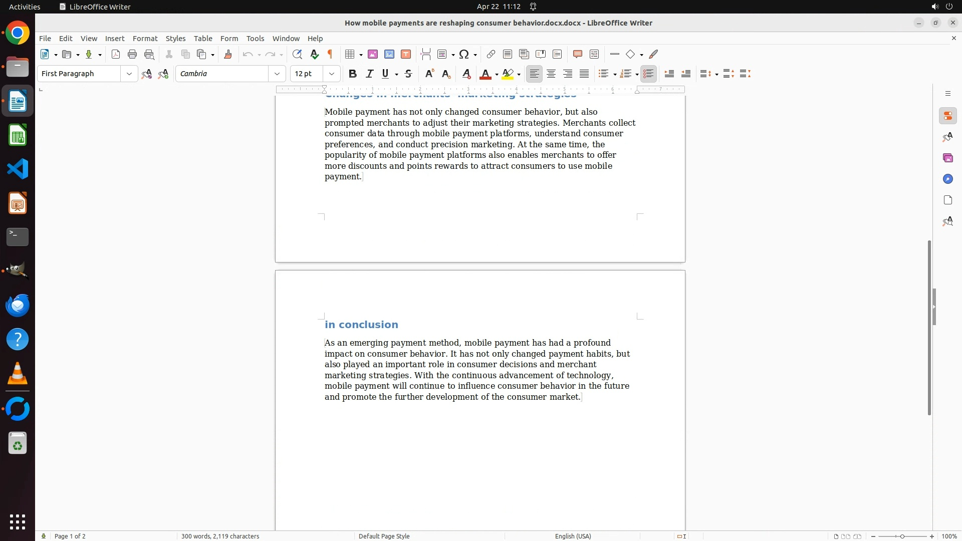The height and width of the screenshot is (541, 962).
Task: Insert a special character (Omega icon)
Action: (x=464, y=55)
